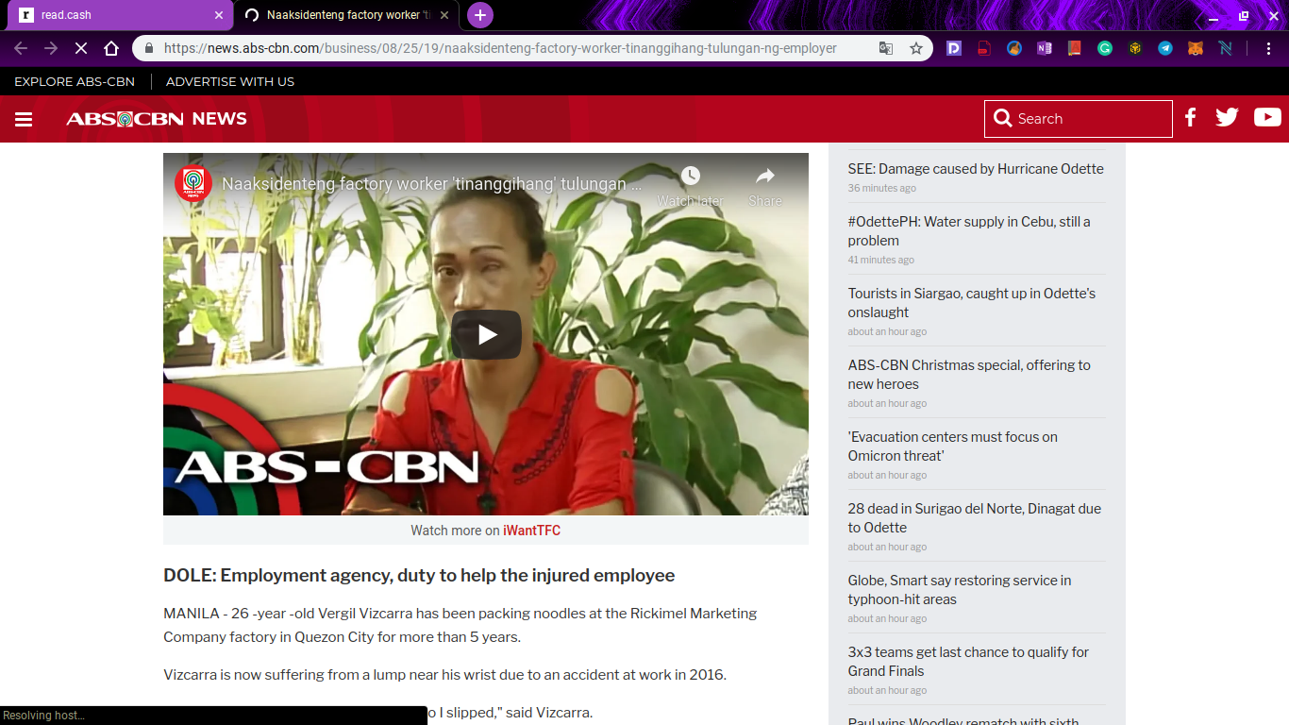Read 'SEE: Damage caused by Hurricane Odette'

[976, 169]
